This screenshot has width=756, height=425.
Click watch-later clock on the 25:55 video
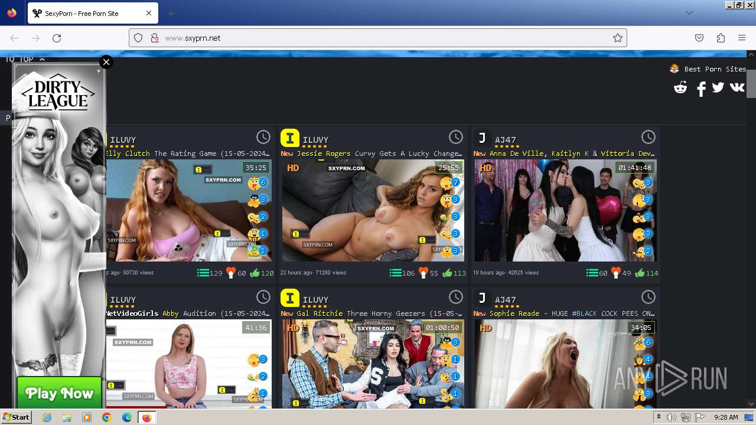[456, 137]
